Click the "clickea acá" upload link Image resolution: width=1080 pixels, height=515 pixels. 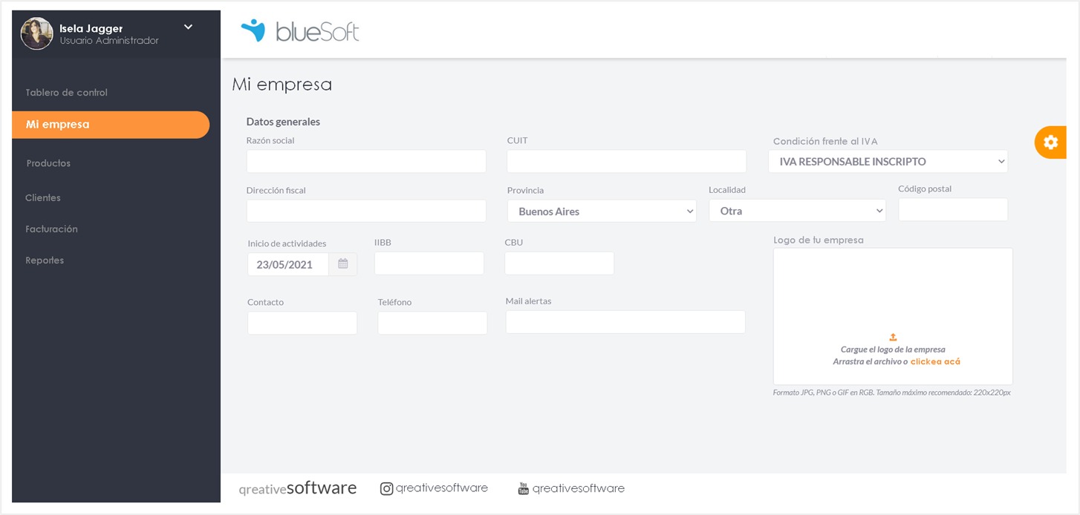click(x=935, y=361)
